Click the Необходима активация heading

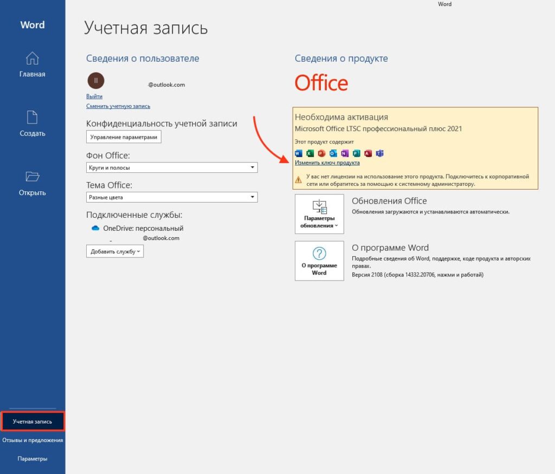tap(341, 117)
